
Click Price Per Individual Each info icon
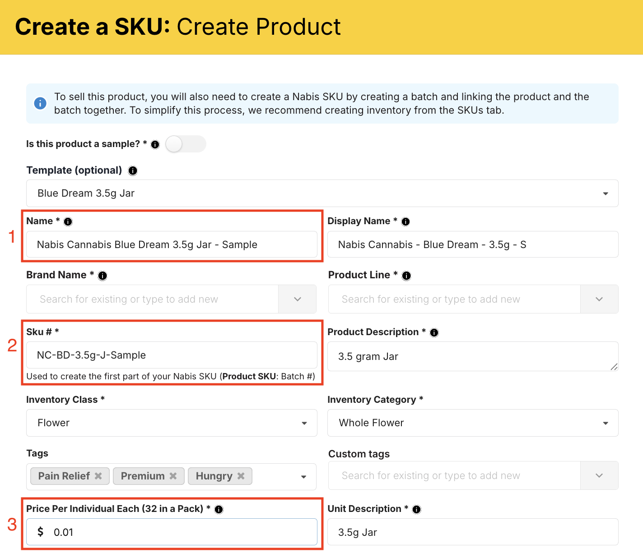click(219, 509)
